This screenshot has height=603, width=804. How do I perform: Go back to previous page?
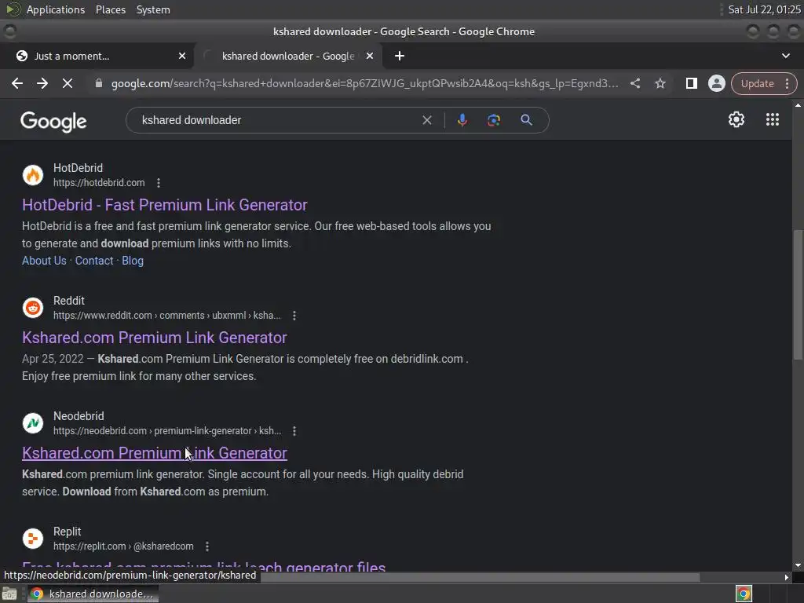click(x=17, y=83)
